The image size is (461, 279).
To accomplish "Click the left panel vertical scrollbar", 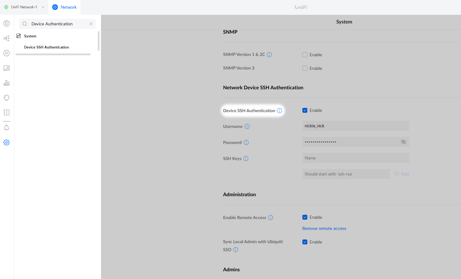I will pos(99,41).
